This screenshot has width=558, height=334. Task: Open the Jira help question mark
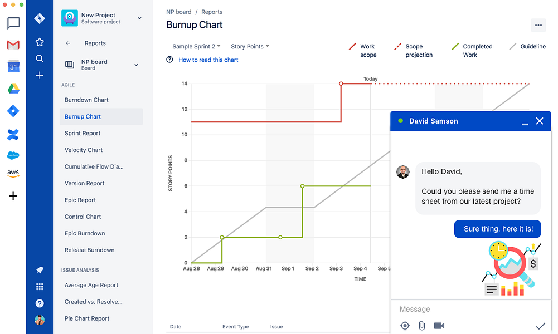40,303
